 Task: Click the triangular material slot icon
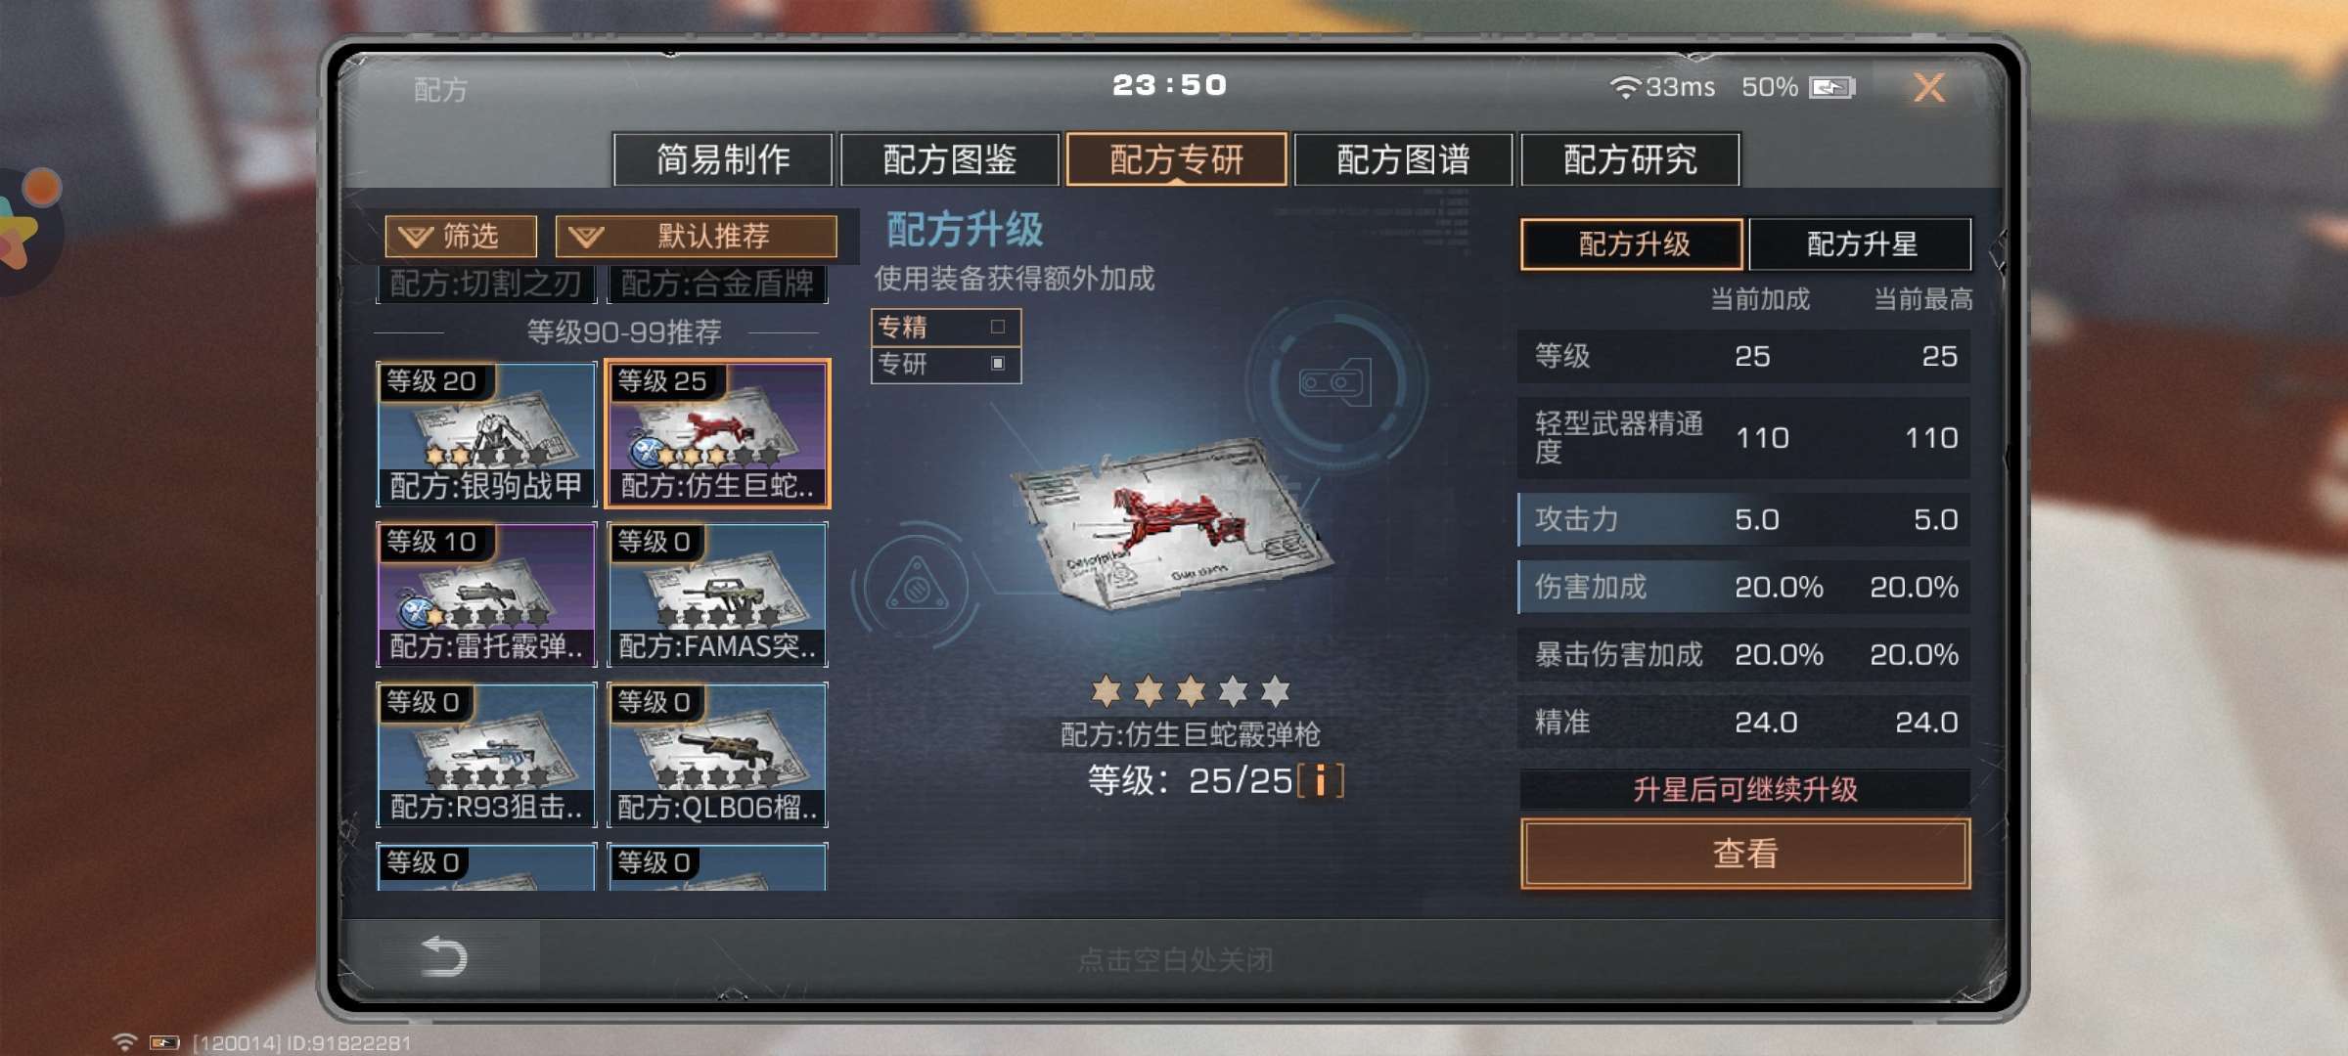[917, 587]
